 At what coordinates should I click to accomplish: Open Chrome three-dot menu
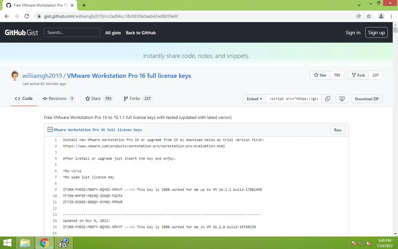coord(391,16)
